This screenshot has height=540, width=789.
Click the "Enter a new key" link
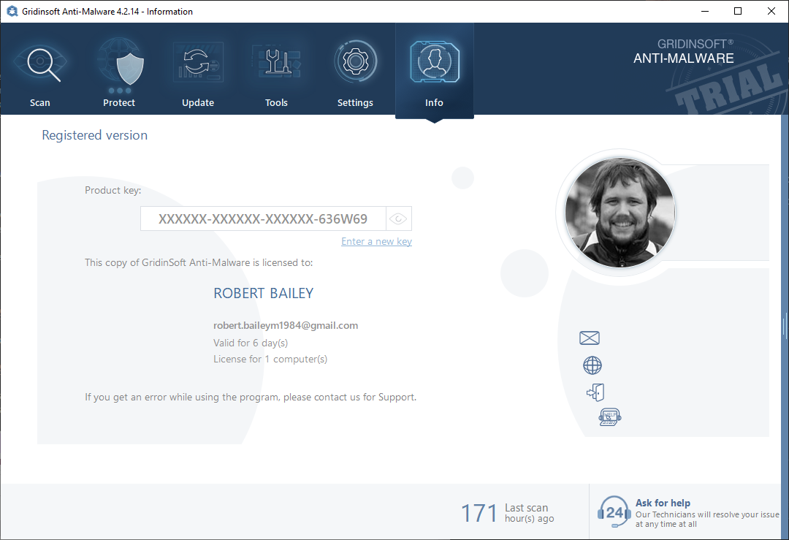coord(376,242)
